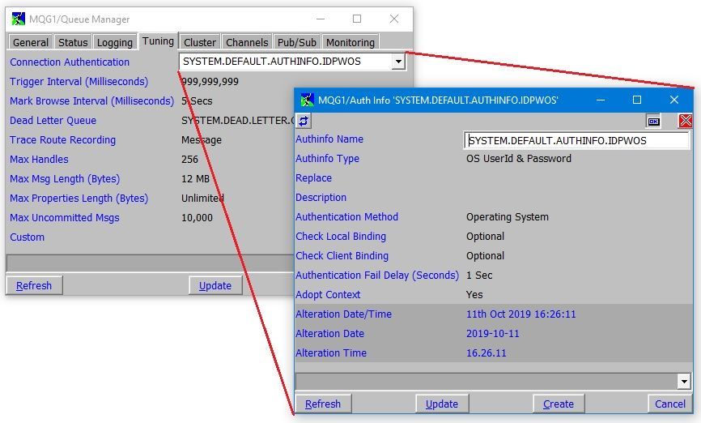This screenshot has height=423, width=701.
Task: Minimize the Auth Info window
Action: [601, 100]
